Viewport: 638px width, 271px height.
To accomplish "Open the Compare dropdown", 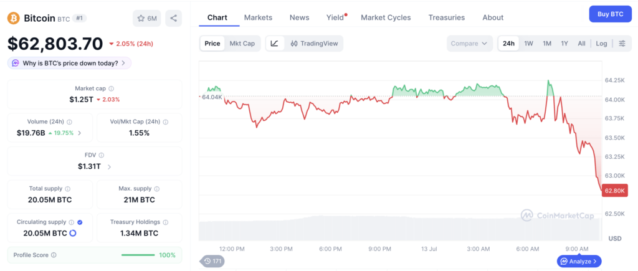I will (x=470, y=44).
